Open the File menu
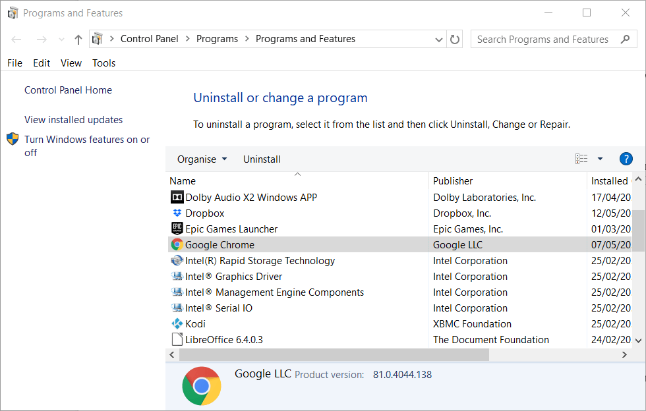Image resolution: width=646 pixels, height=411 pixels. tap(15, 63)
